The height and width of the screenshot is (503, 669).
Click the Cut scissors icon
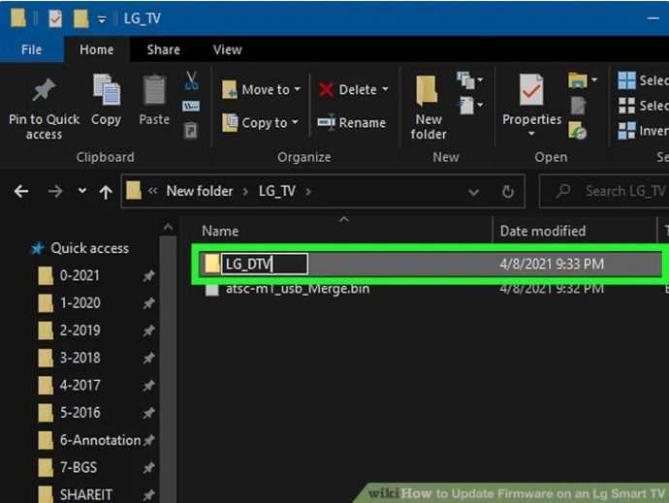[x=192, y=80]
